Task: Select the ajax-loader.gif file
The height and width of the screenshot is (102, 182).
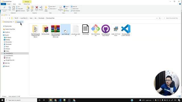Action: (66, 29)
